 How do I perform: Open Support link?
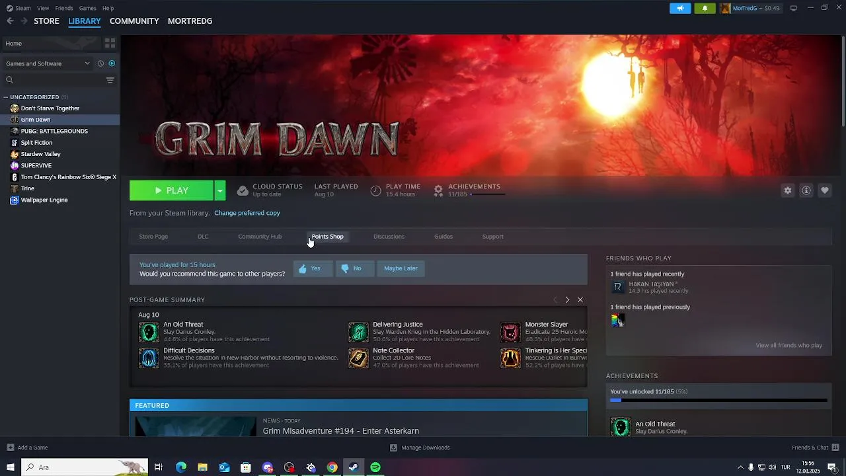(x=492, y=237)
